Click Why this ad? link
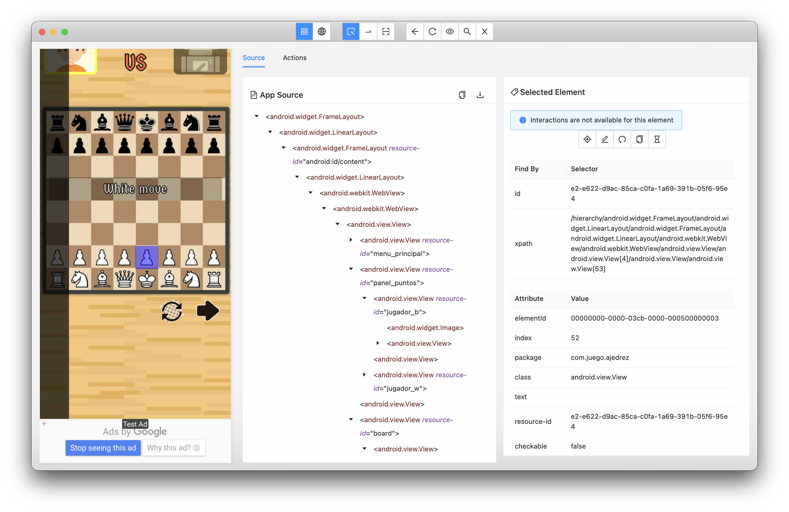 click(x=173, y=448)
